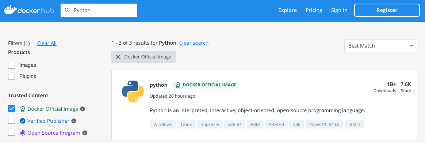Image resolution: width=425 pixels, height=143 pixels.
Task: Click the Docker Official Image filter label
Action: click(x=53, y=109)
